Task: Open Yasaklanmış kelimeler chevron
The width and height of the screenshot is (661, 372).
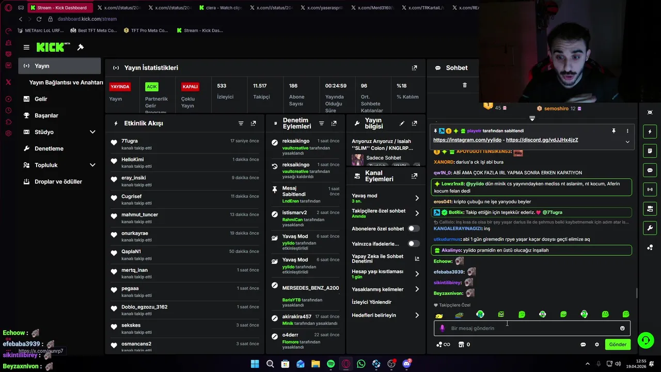Action: point(417,289)
